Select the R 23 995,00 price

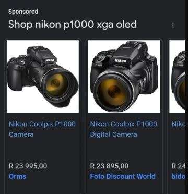click(28, 166)
